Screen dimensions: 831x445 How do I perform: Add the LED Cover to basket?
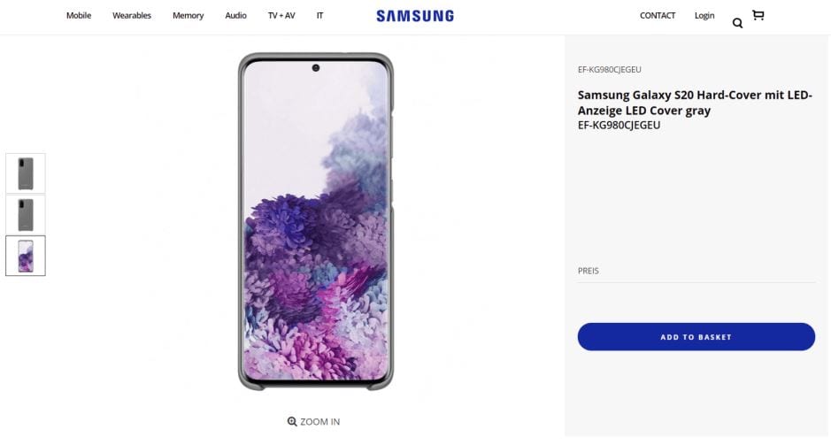[696, 337]
